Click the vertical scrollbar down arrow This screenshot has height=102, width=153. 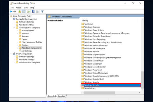[142, 90]
